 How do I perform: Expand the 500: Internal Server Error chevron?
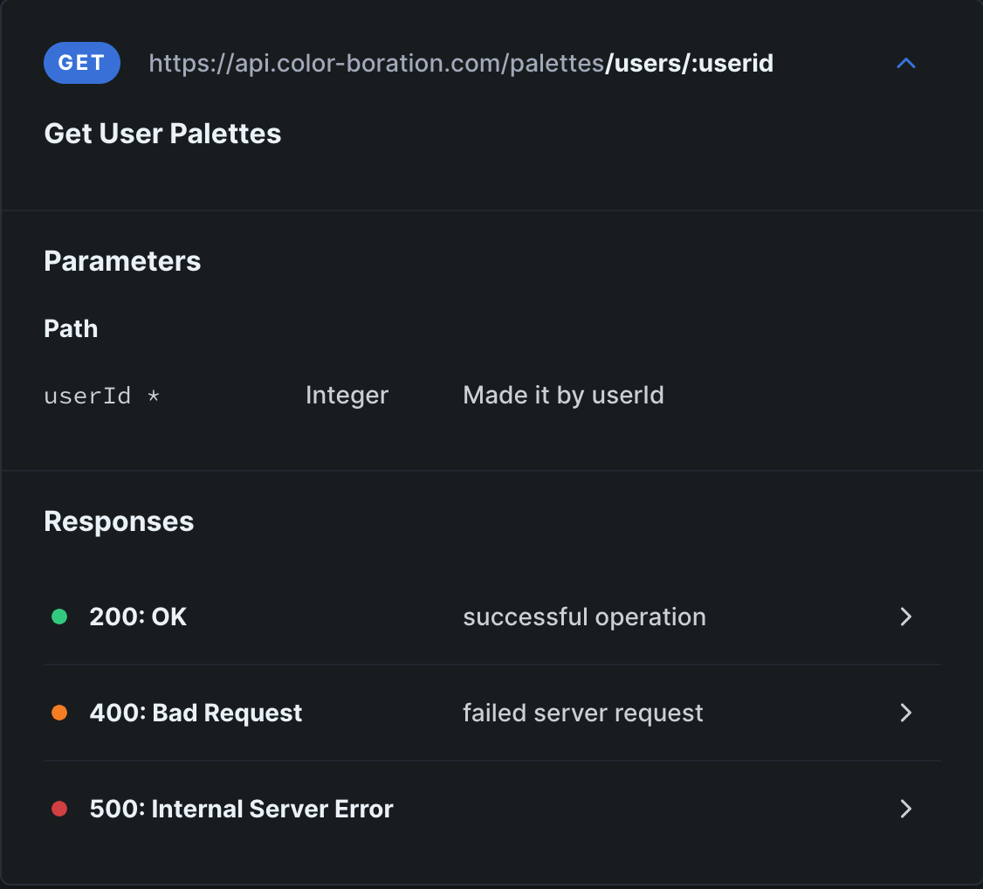click(906, 809)
